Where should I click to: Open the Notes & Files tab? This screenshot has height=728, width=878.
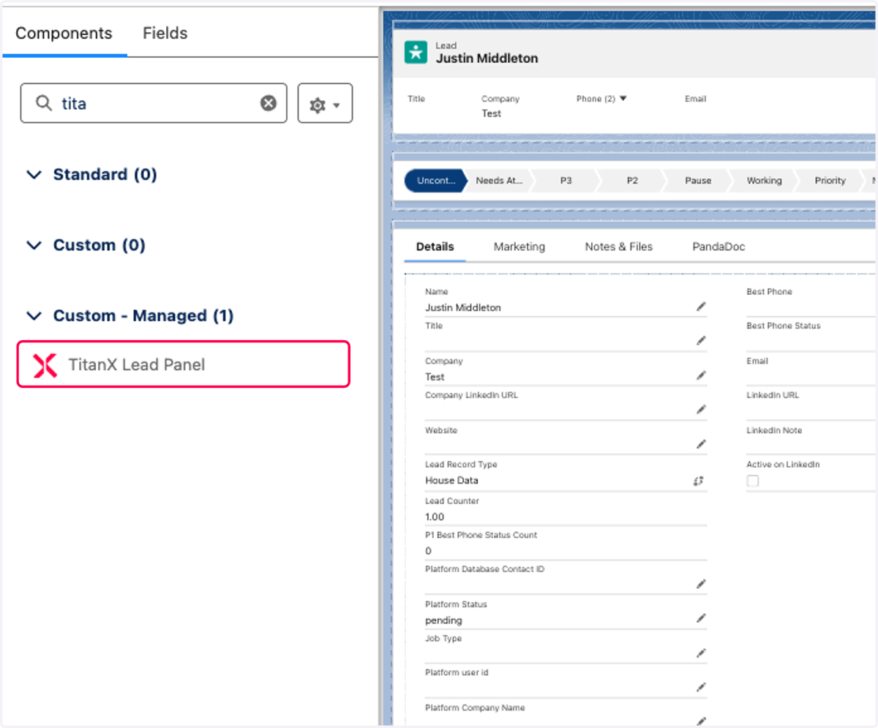[619, 247]
